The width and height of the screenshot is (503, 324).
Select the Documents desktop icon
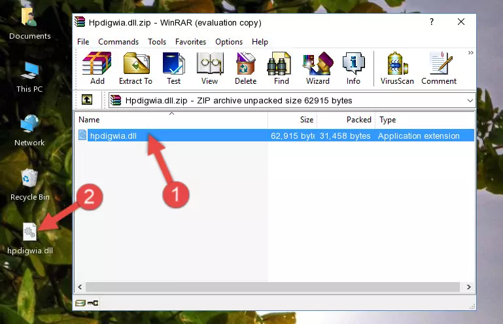(30, 24)
